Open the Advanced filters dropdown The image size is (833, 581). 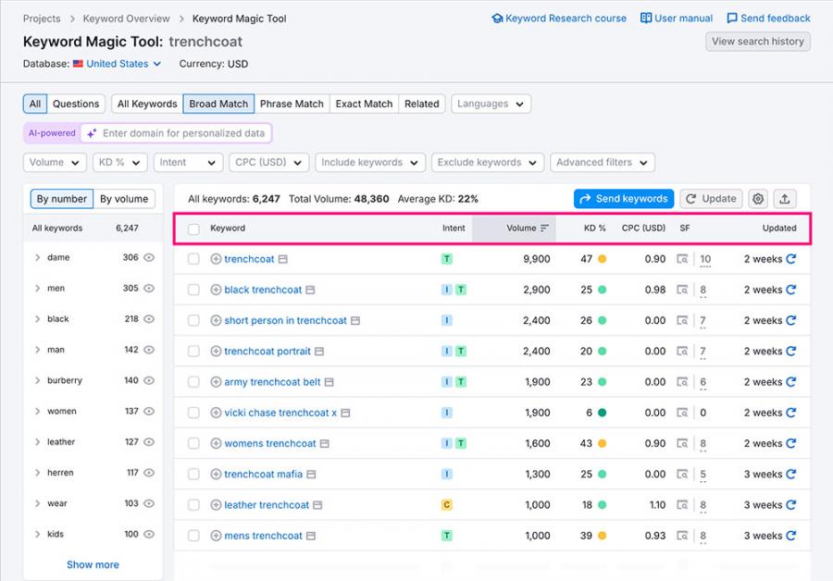(x=603, y=163)
